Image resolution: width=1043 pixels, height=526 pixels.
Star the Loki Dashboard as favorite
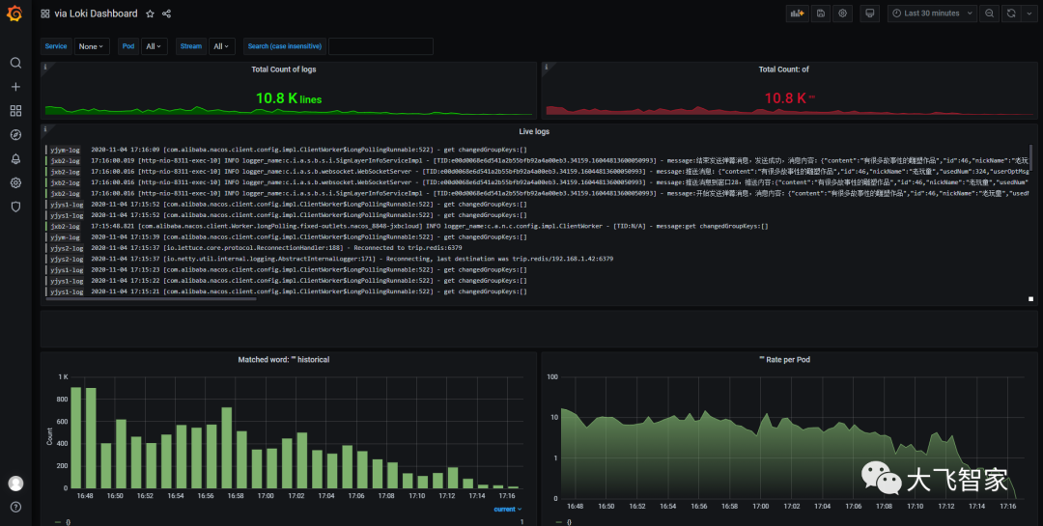point(150,14)
